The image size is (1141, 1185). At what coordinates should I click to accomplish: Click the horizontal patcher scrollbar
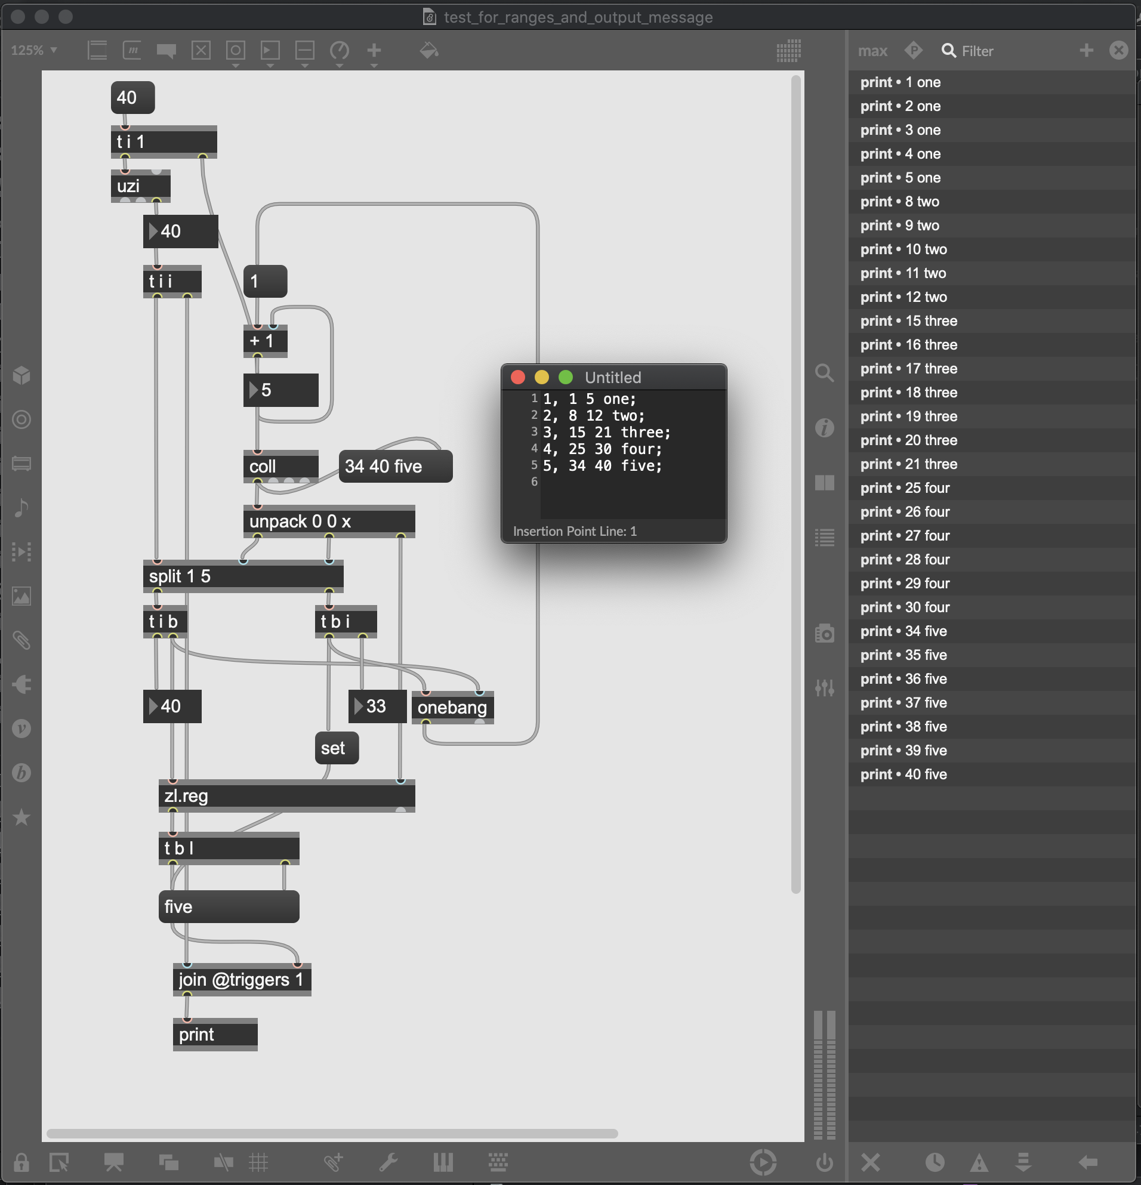click(x=332, y=1133)
